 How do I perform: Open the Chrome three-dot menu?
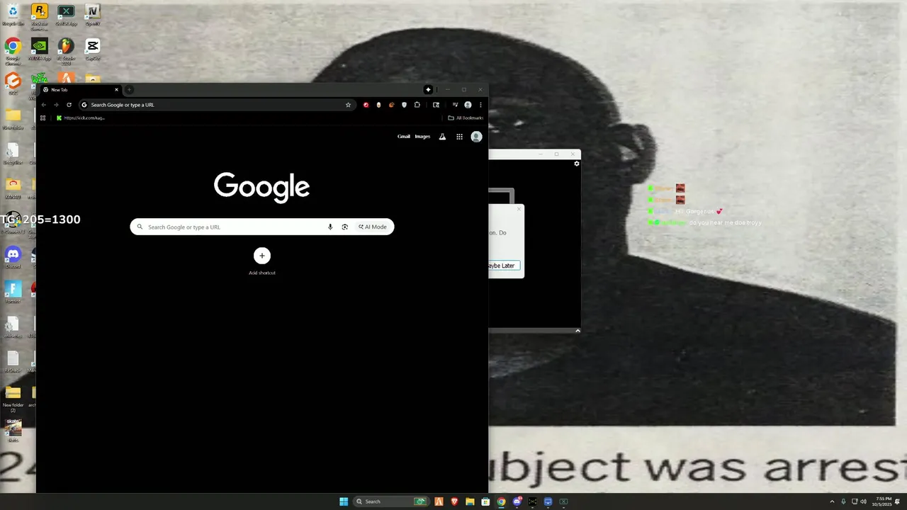pyautogui.click(x=480, y=105)
